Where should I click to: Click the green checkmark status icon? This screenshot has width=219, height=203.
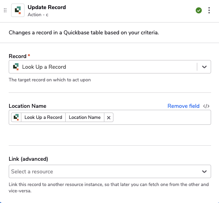coord(198,10)
